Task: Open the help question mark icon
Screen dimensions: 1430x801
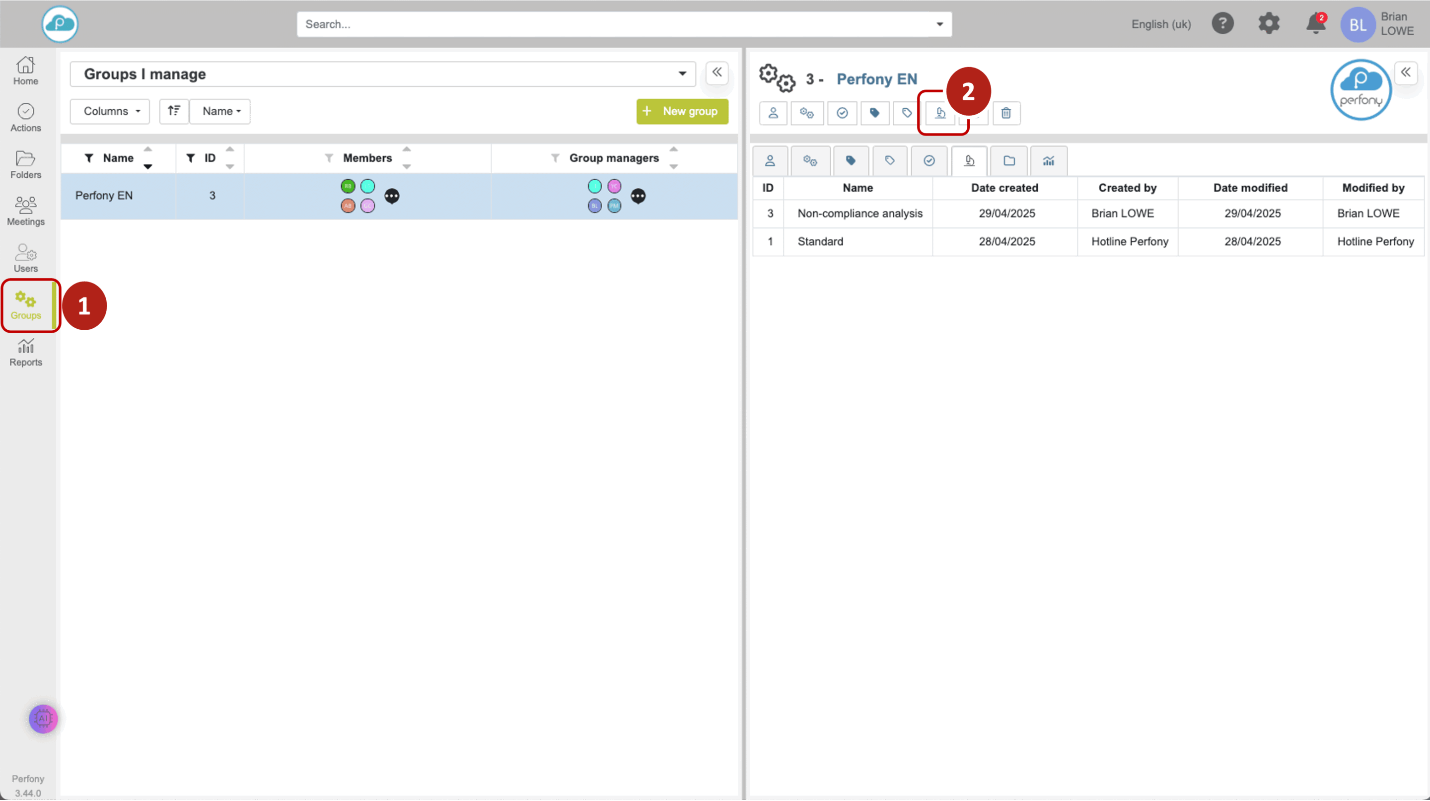Action: coord(1222,24)
